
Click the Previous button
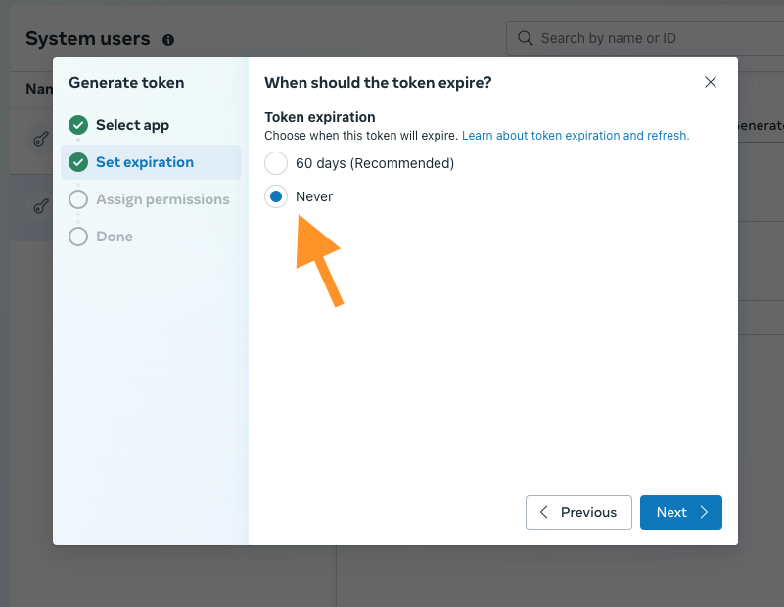[578, 512]
